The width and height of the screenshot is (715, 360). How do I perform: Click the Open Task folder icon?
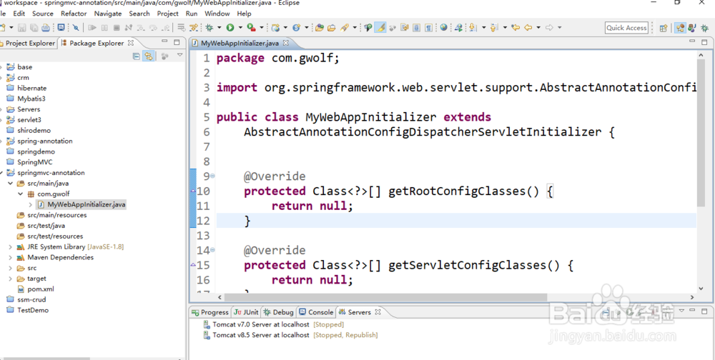click(331, 28)
